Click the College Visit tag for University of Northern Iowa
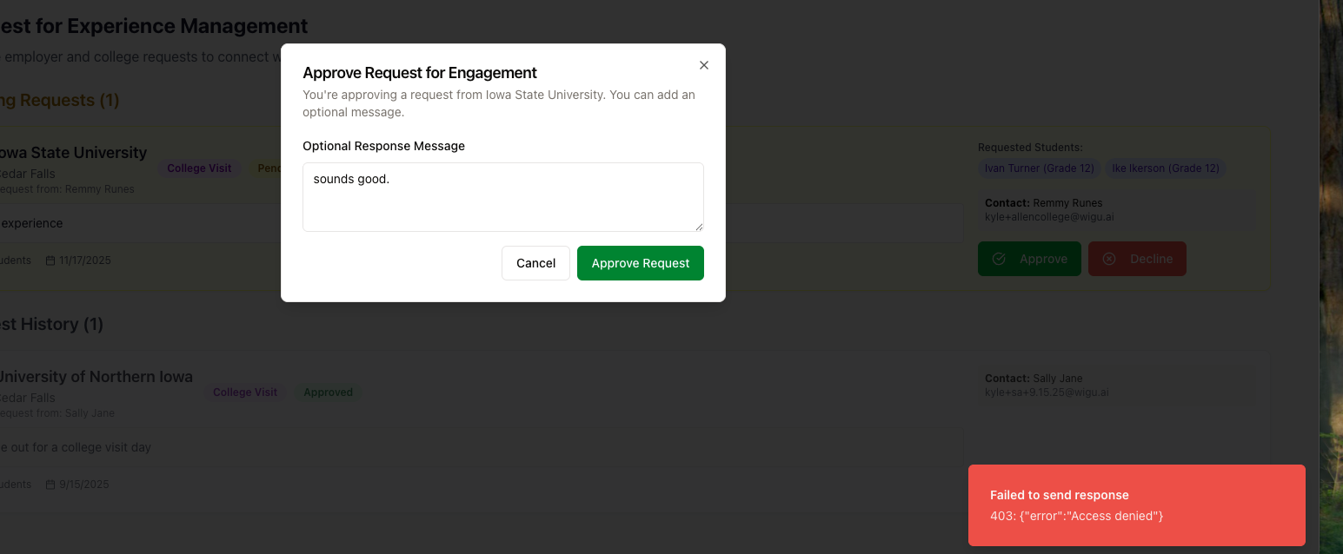 (245, 392)
